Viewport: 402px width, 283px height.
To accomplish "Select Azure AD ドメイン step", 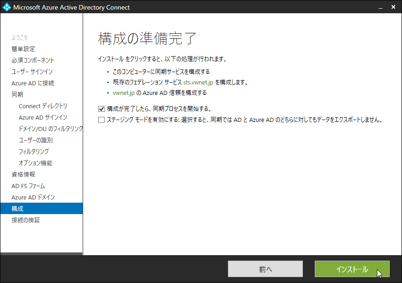I will [x=33, y=197].
